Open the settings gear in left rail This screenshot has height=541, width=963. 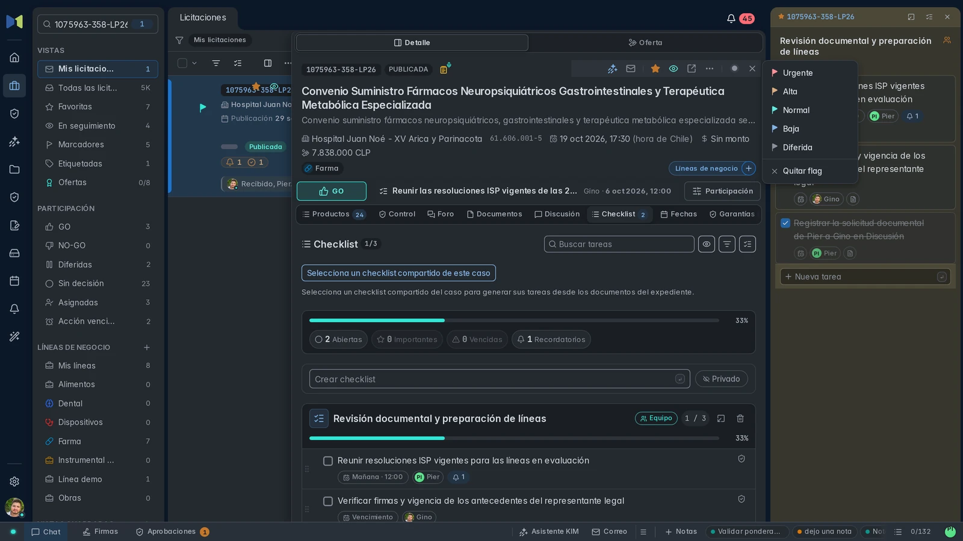tap(14, 481)
